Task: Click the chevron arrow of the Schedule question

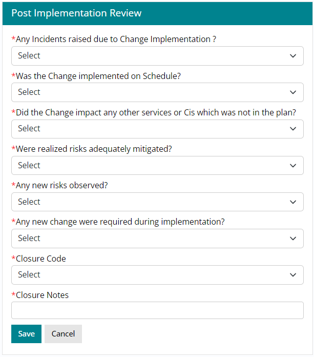Action: [x=293, y=92]
